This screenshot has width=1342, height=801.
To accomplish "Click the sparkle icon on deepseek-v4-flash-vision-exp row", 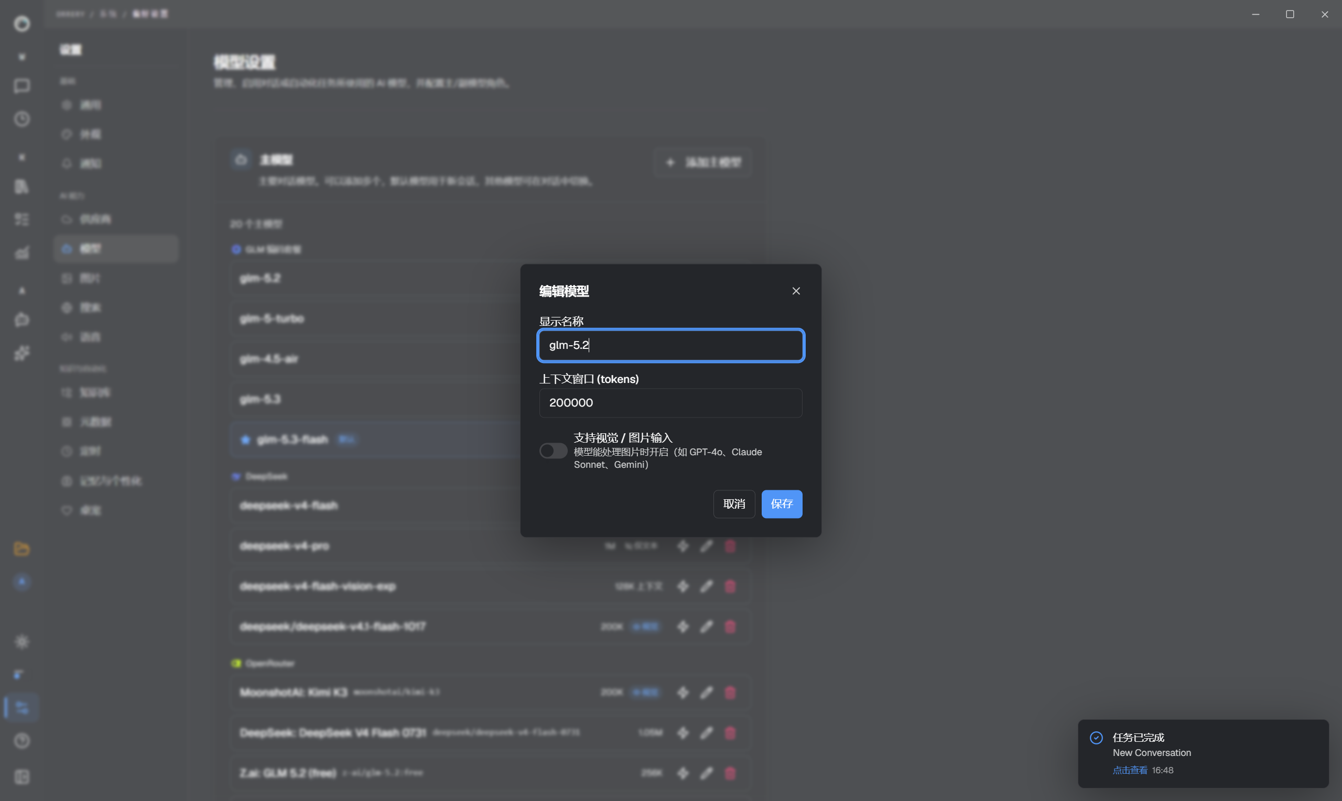I will tap(683, 586).
